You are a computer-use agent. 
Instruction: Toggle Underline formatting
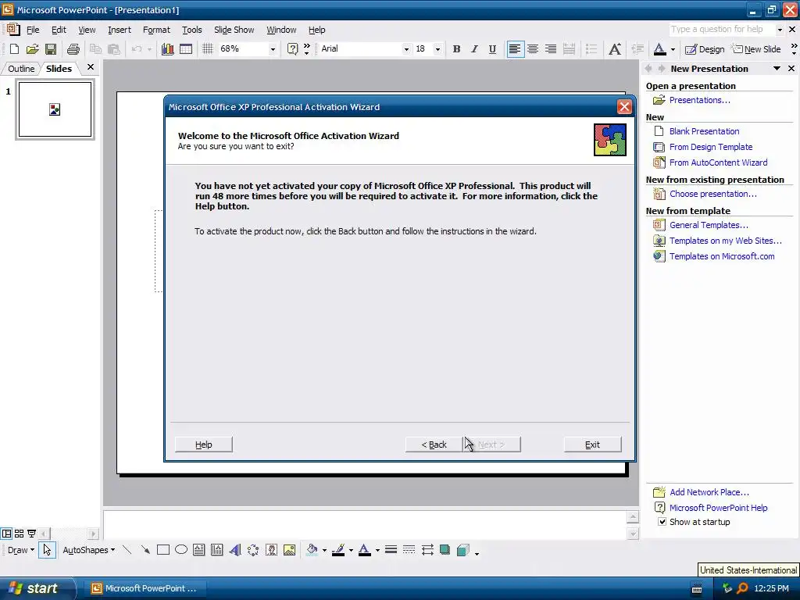(492, 49)
